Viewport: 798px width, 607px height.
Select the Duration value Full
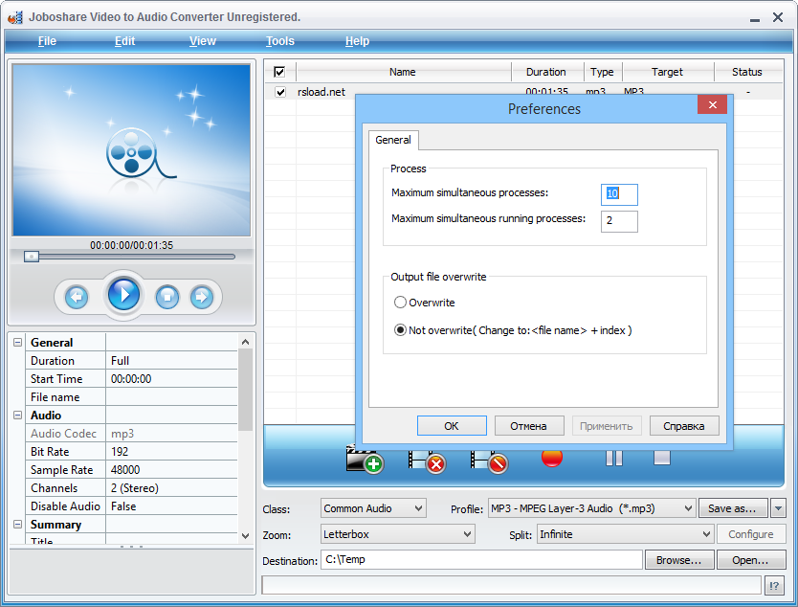coord(171,361)
